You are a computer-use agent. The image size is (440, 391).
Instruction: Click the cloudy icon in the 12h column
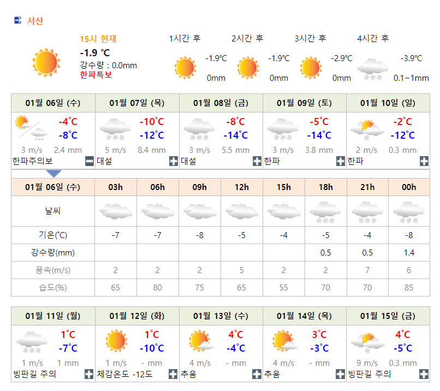(x=242, y=211)
